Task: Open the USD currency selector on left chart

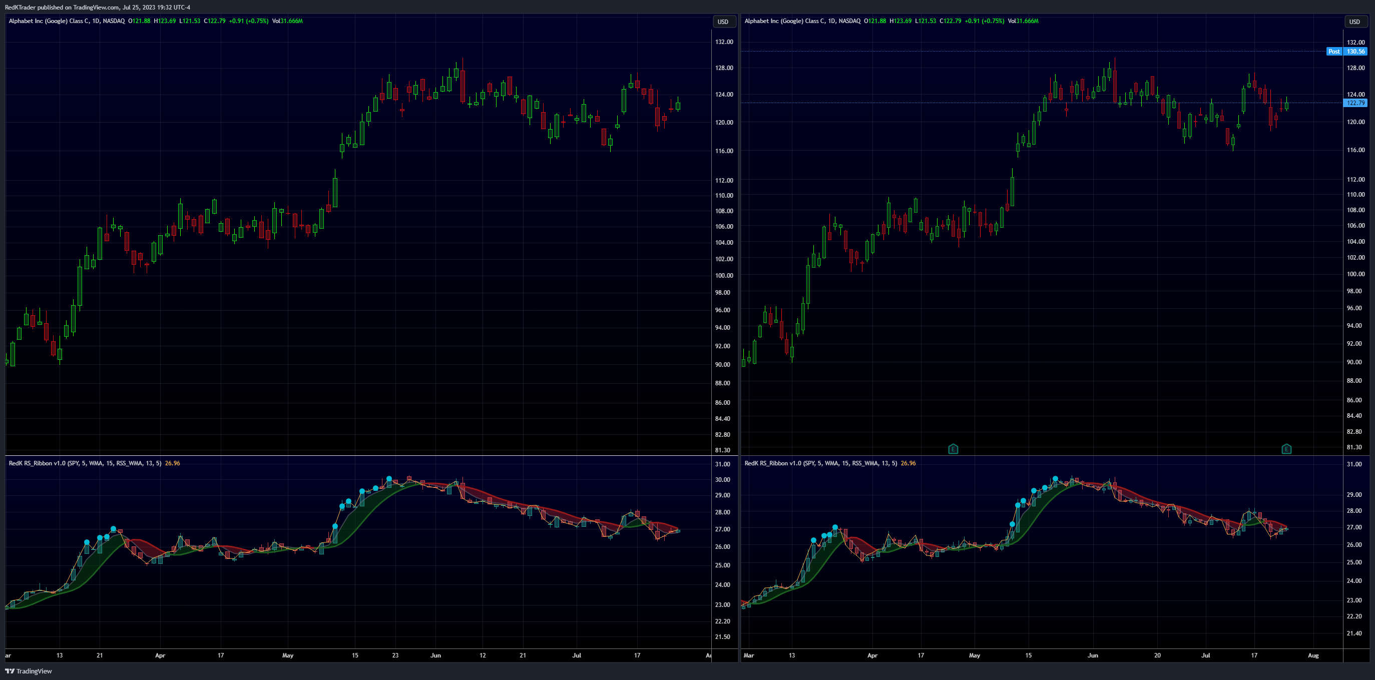Action: tap(723, 22)
